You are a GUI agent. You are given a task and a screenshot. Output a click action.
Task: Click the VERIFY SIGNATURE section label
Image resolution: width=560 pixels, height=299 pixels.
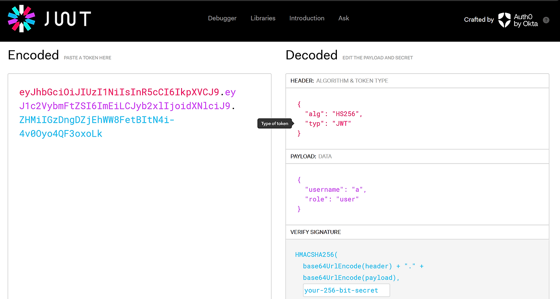(x=315, y=232)
